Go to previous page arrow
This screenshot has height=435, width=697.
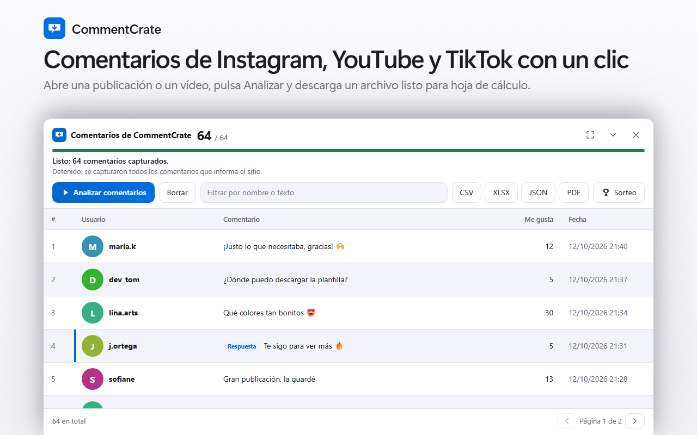tap(567, 421)
